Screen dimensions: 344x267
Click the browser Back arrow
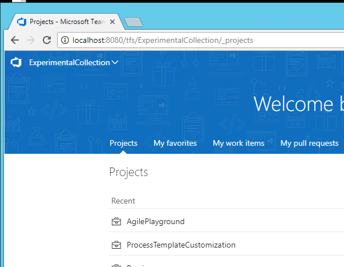pos(15,40)
